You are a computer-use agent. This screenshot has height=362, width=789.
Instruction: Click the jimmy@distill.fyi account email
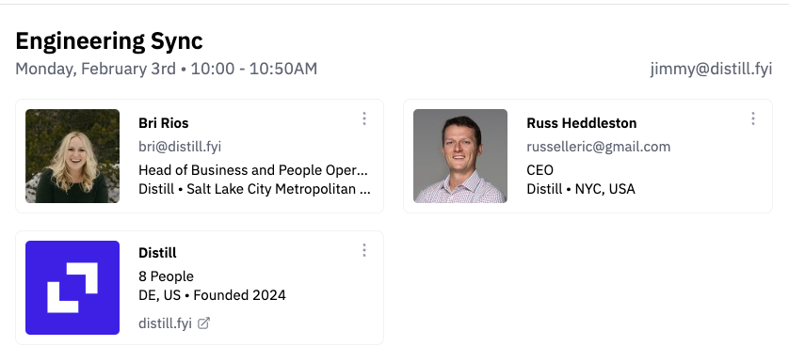pos(711,69)
